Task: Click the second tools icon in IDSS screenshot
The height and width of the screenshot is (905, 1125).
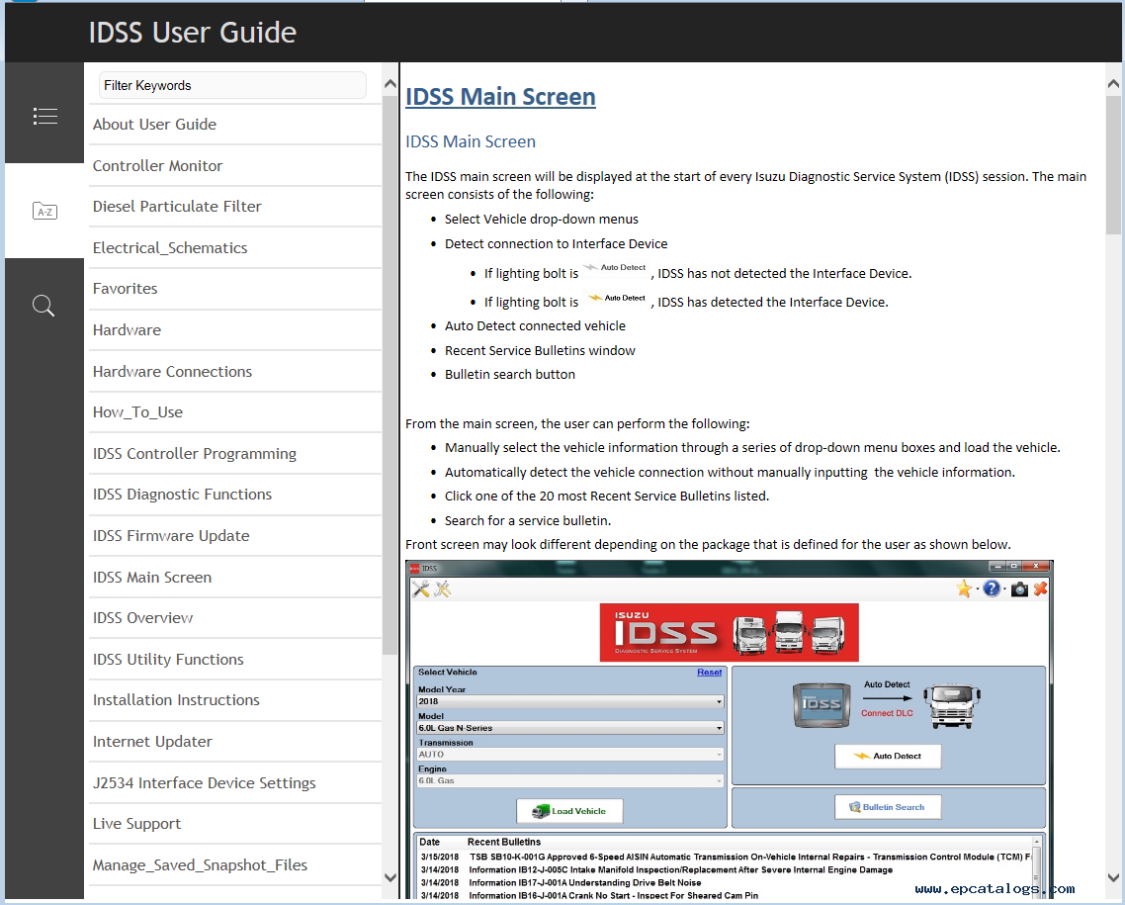Action: coord(443,589)
